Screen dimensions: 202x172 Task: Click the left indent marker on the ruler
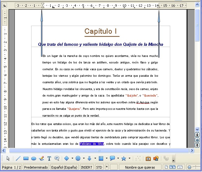43,6
